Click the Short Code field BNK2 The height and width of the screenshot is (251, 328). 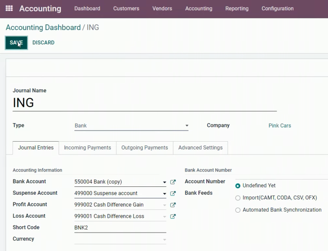[120, 227]
